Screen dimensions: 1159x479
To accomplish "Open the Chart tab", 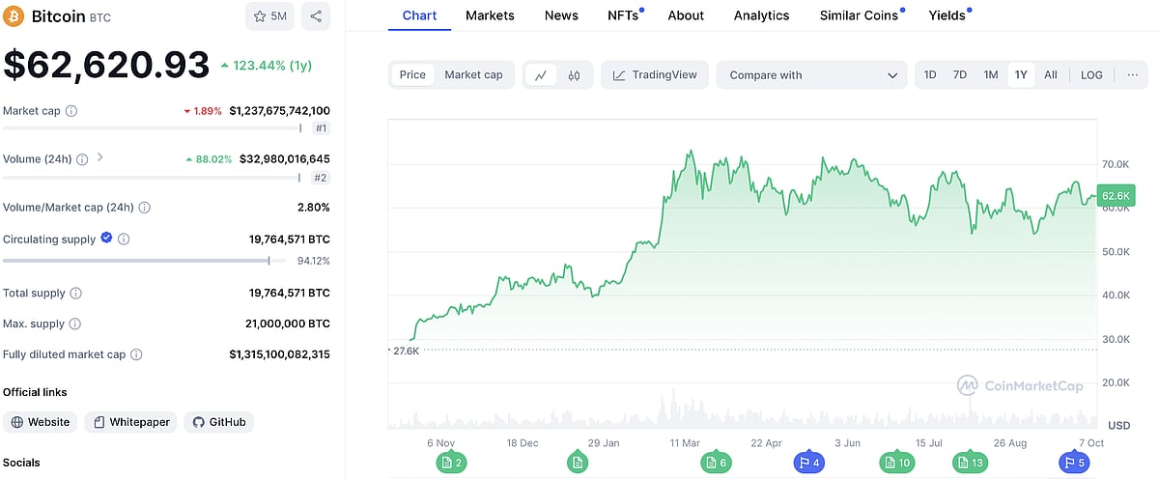I will (x=419, y=15).
